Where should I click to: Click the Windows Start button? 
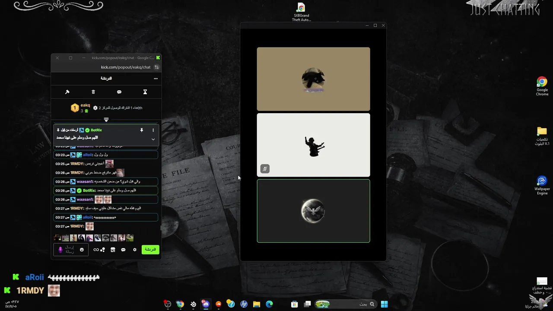384,304
